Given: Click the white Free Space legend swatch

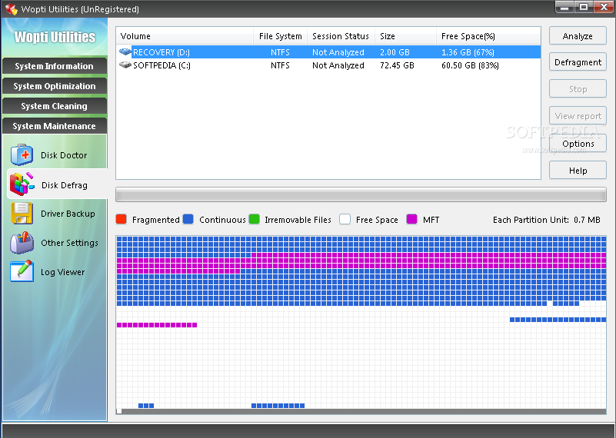Looking at the screenshot, I should coord(345,219).
